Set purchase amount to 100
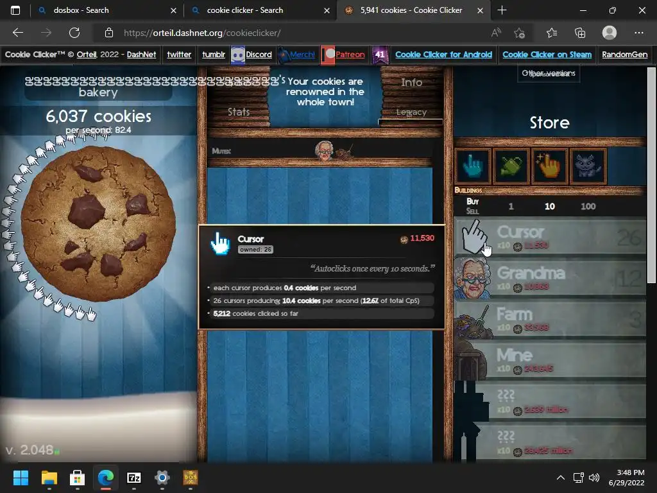This screenshot has height=493, width=657. point(588,206)
